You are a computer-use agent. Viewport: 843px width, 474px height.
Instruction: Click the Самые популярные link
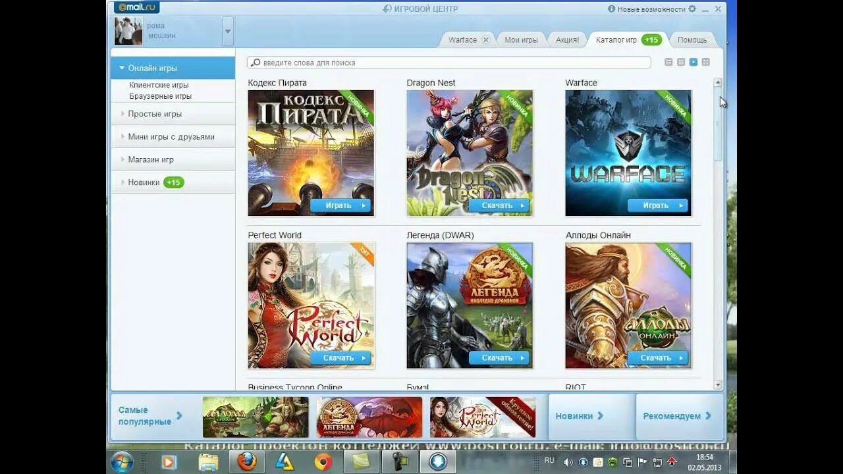click(150, 415)
